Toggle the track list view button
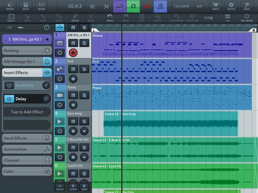 coord(60,27)
